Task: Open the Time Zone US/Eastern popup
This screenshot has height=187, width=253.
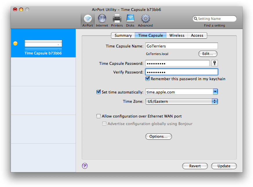Action: [x=182, y=101]
